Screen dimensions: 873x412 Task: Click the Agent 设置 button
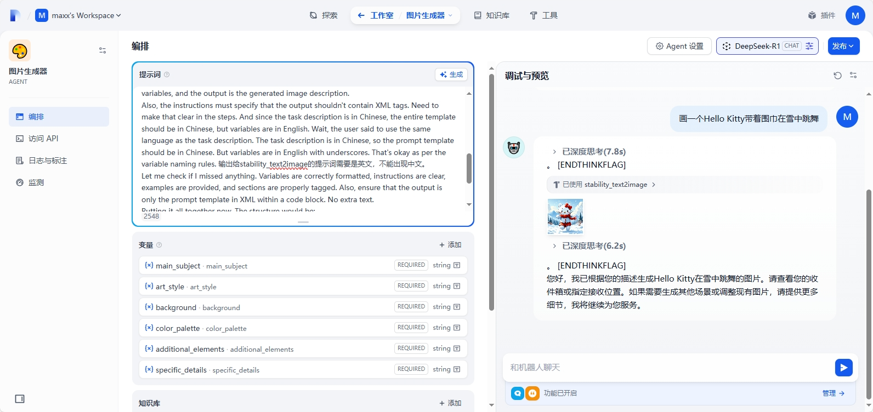(679, 46)
